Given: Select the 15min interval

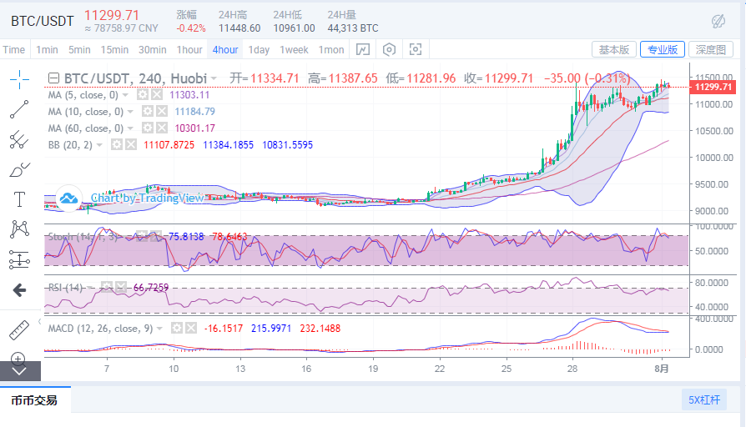Looking at the screenshot, I should point(115,50).
